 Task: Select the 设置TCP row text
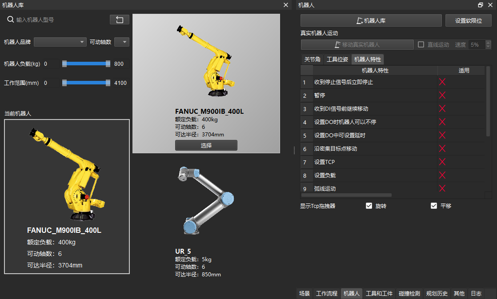(324, 162)
